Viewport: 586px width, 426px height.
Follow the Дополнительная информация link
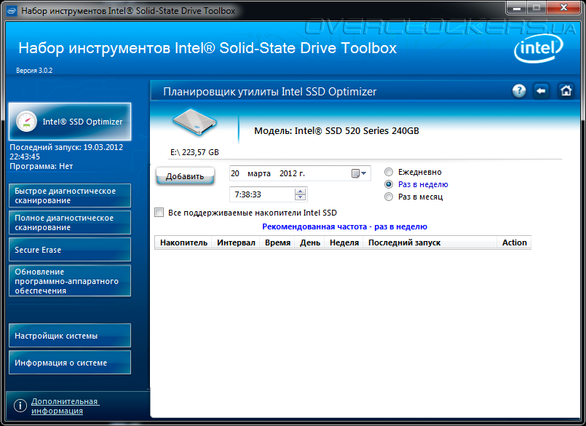[65, 406]
